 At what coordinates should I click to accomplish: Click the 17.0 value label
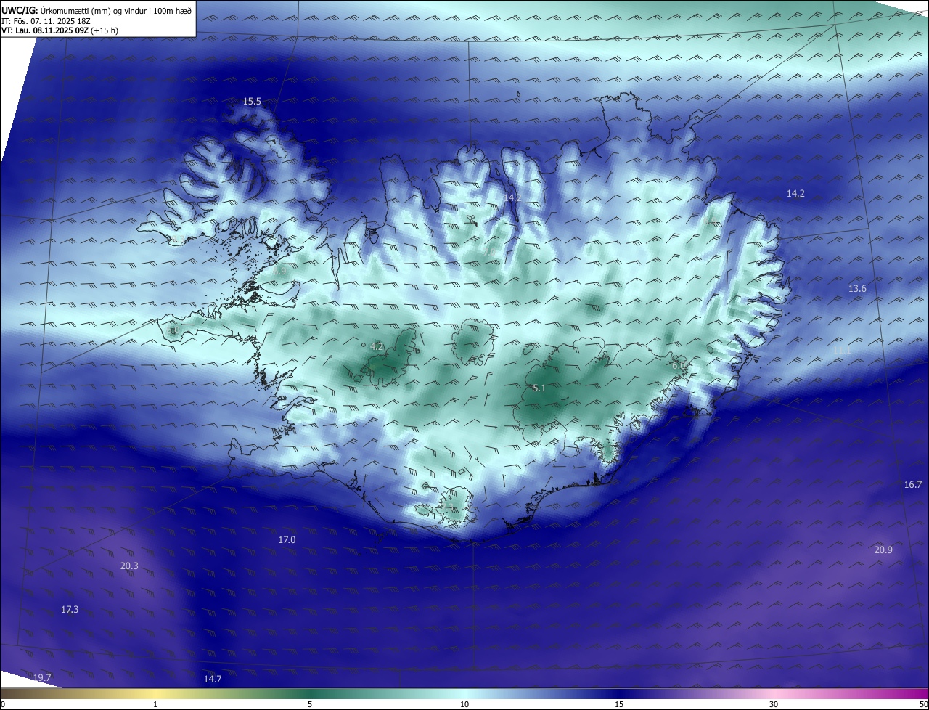287,540
